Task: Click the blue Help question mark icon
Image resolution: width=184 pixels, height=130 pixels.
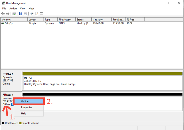Action: (21, 14)
